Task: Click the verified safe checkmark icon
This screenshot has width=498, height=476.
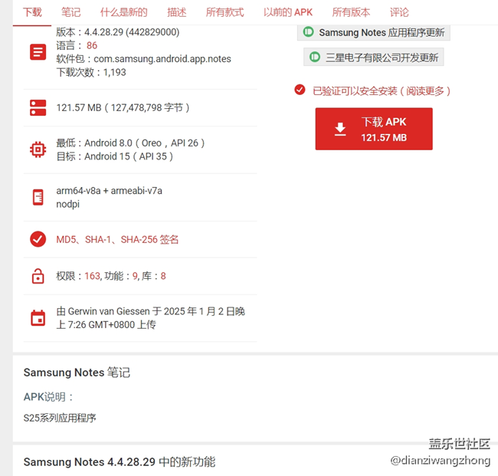Action: (x=300, y=90)
